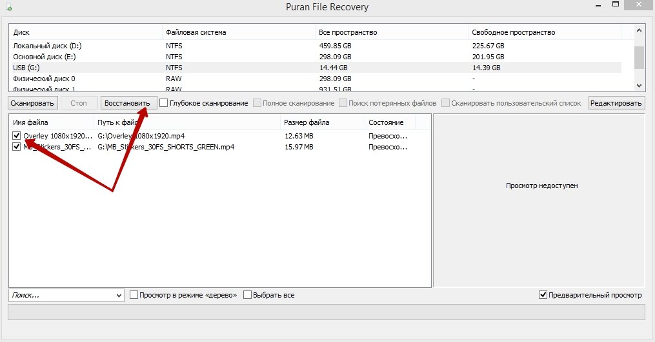Screen dimensions: 655x342
Task: Click the Сканировать button
Action: tap(32, 103)
